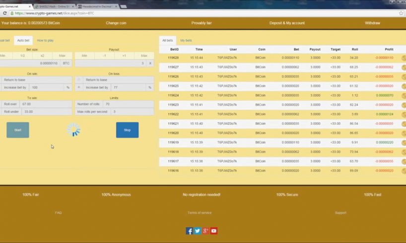Screen dimensions: 406x243
Task: Click coin icon for bet 119619
Action: [x=404, y=142]
